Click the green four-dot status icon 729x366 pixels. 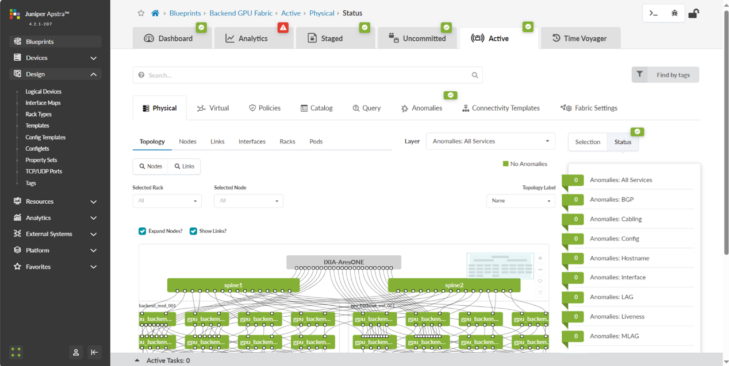[16, 352]
